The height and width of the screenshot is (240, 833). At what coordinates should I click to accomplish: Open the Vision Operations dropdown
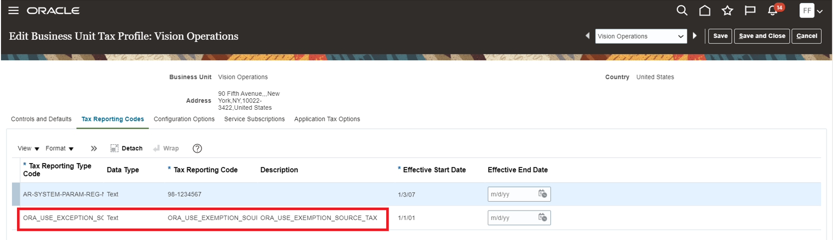[x=640, y=36]
